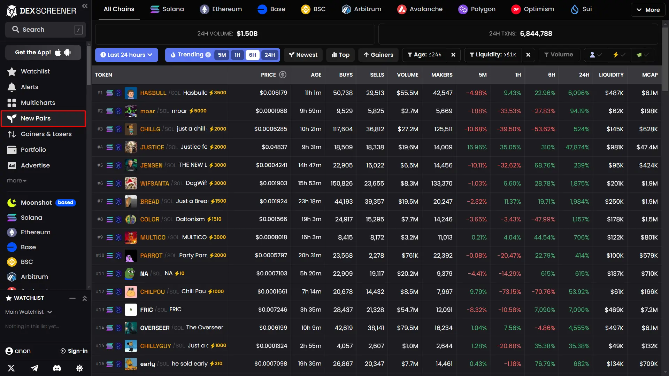This screenshot has height=376, width=669.
Task: Toggle the ads filter with megaphone icon
Action: (x=643, y=55)
